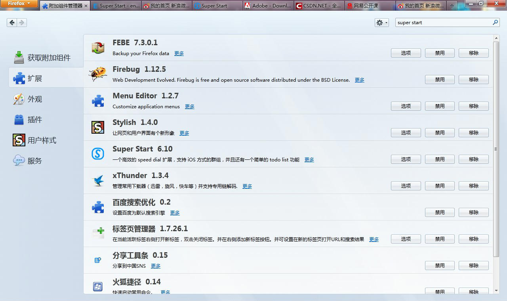Remove FEBE with 移除 button

(474, 53)
